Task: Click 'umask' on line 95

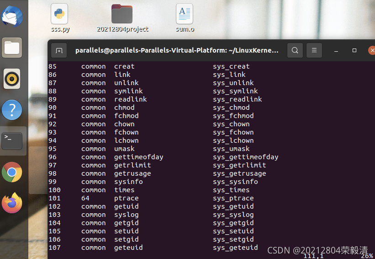Action: tap(124, 149)
